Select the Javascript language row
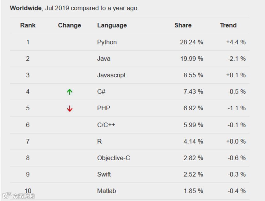The height and width of the screenshot is (201, 265). pos(111,75)
